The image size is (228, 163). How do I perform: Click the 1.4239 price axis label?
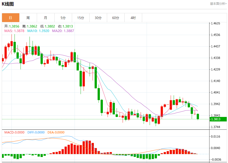click(x=216, y=69)
